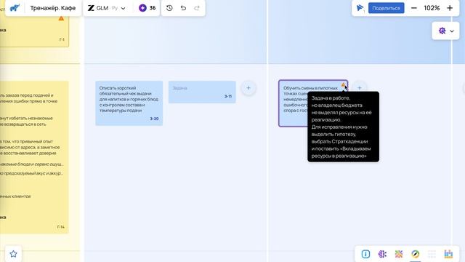Click the presentation play icon
This screenshot has height=262, width=465.
click(x=360, y=8)
